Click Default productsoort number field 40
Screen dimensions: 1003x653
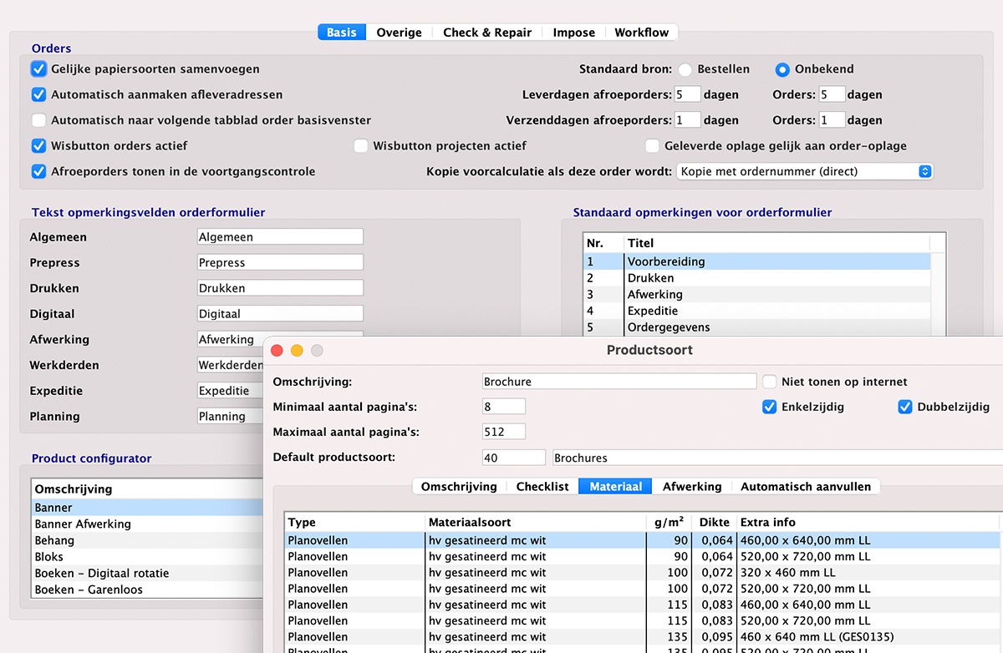pyautogui.click(x=513, y=458)
